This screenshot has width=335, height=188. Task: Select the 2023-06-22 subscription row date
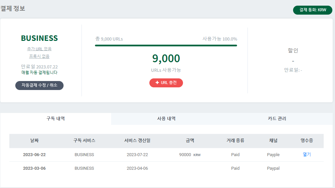[x=34, y=154]
